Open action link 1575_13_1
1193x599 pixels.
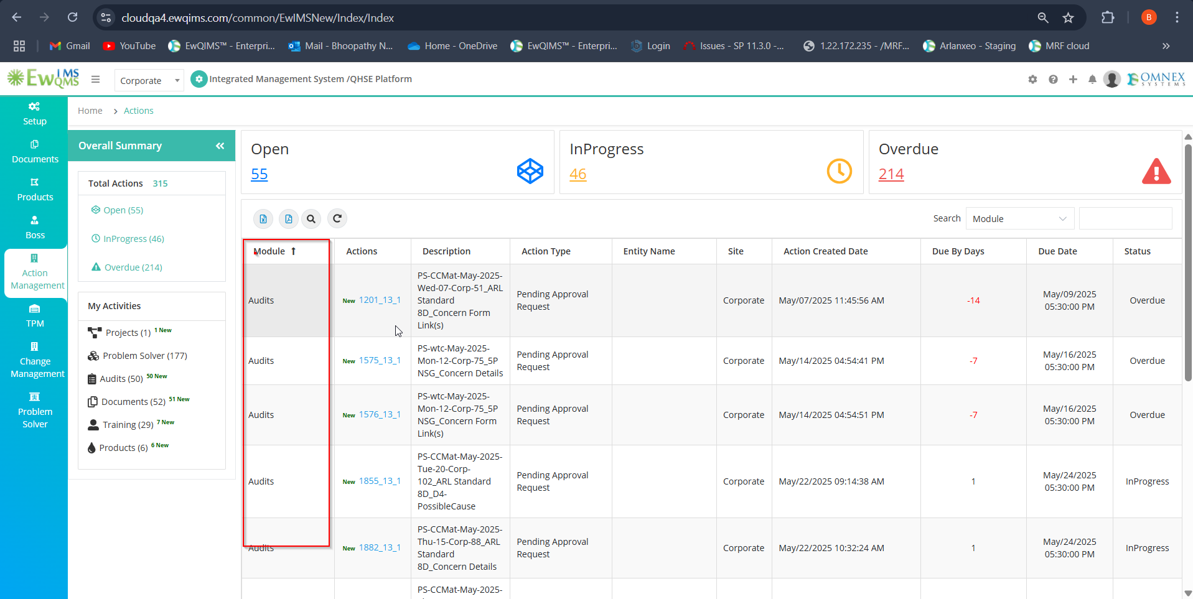point(380,360)
